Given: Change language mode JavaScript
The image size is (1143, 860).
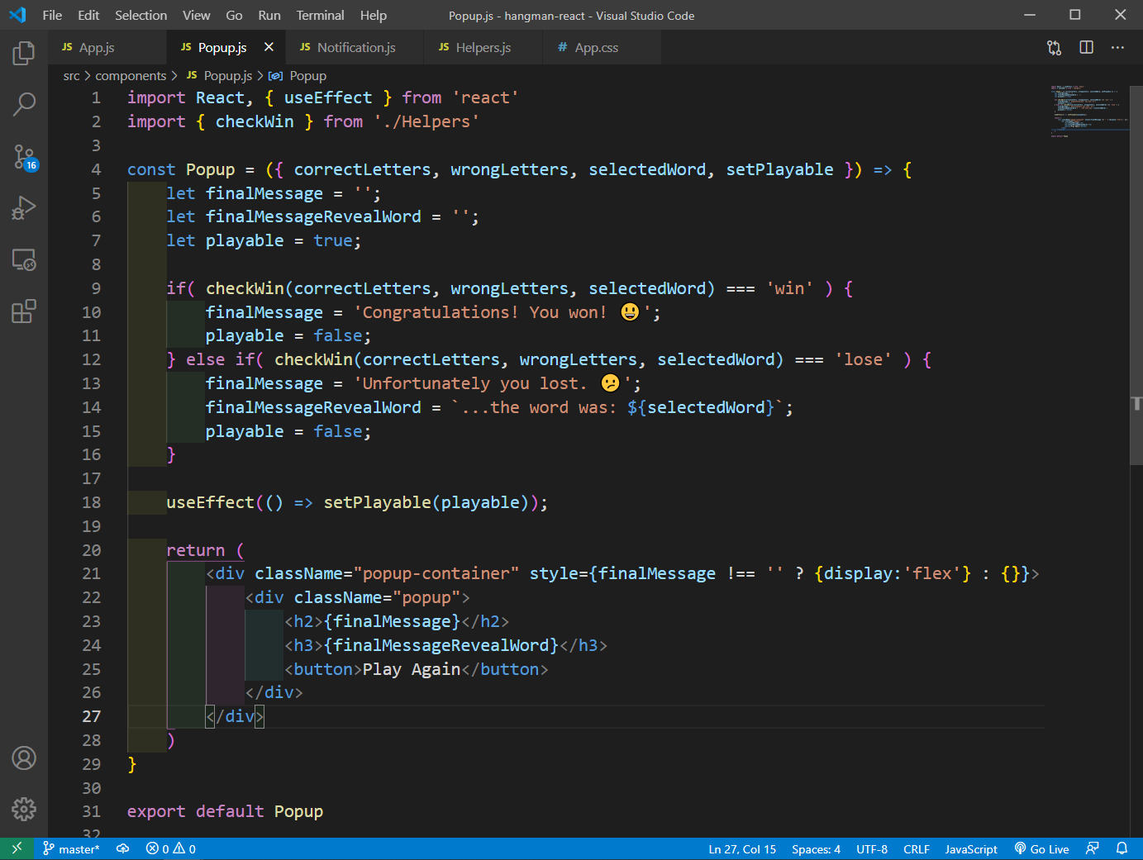Looking at the screenshot, I should tap(971, 848).
